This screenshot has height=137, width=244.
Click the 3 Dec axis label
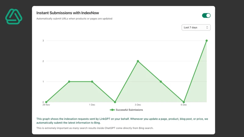pyautogui.click(x=138, y=105)
